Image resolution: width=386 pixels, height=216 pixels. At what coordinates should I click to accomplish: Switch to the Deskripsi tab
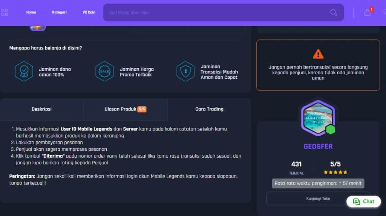(41, 109)
